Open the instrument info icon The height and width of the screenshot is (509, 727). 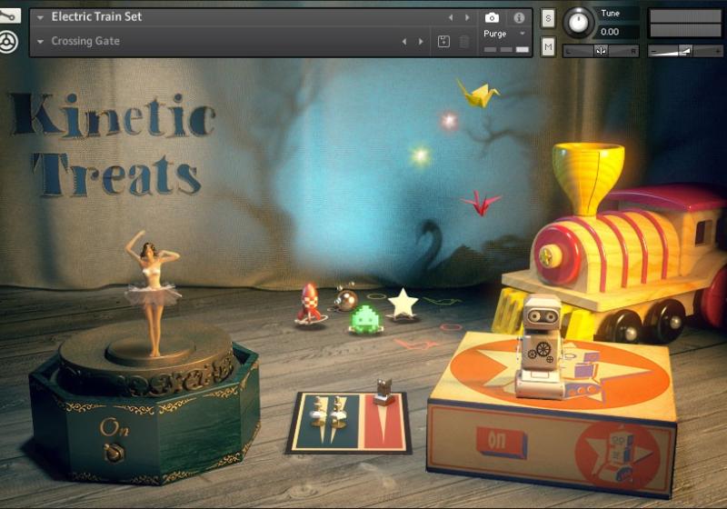[x=519, y=17]
